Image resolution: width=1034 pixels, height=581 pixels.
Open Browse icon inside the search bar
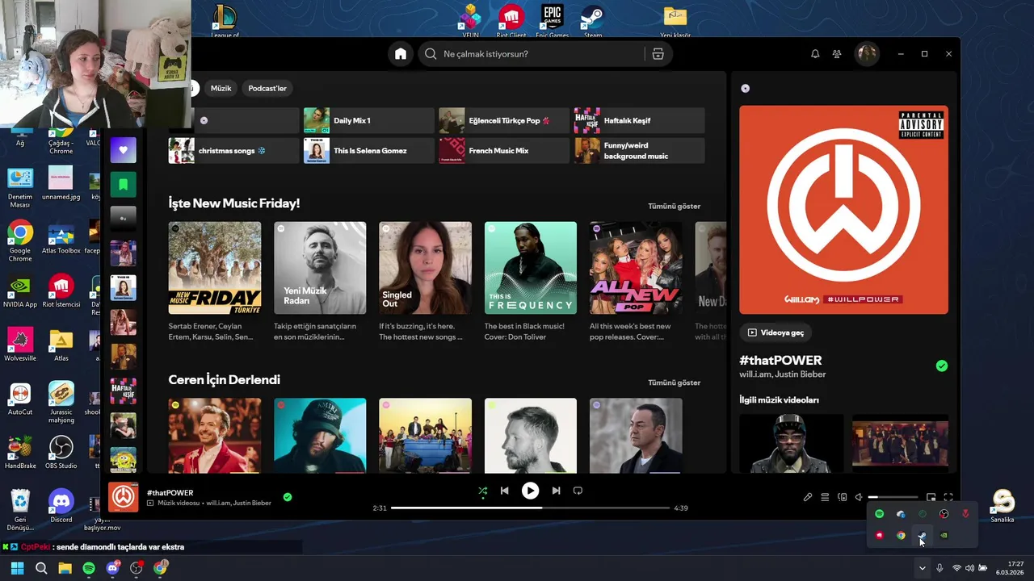(658, 54)
